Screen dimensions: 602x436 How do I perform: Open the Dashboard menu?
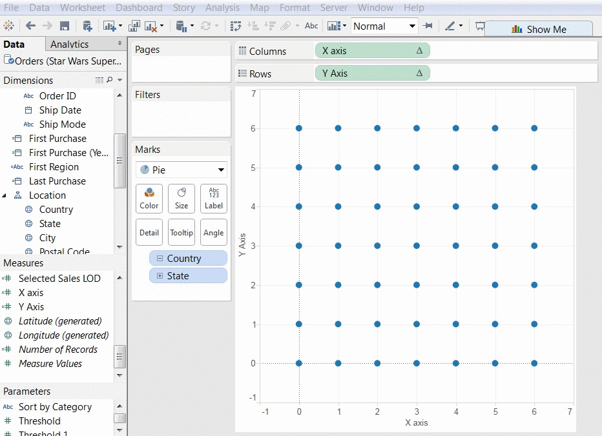[139, 8]
